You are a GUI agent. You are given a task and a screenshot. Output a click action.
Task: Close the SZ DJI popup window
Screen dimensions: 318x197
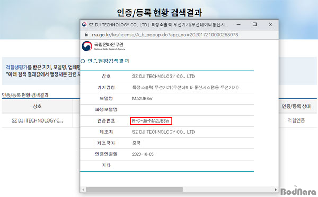coord(270,24)
